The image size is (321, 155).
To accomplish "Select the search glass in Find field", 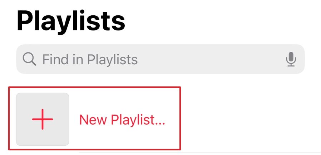I will click(x=29, y=59).
